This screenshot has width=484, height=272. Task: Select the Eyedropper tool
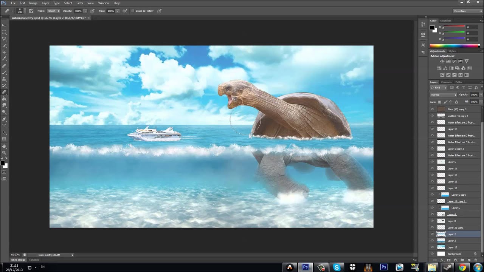[x=4, y=59]
